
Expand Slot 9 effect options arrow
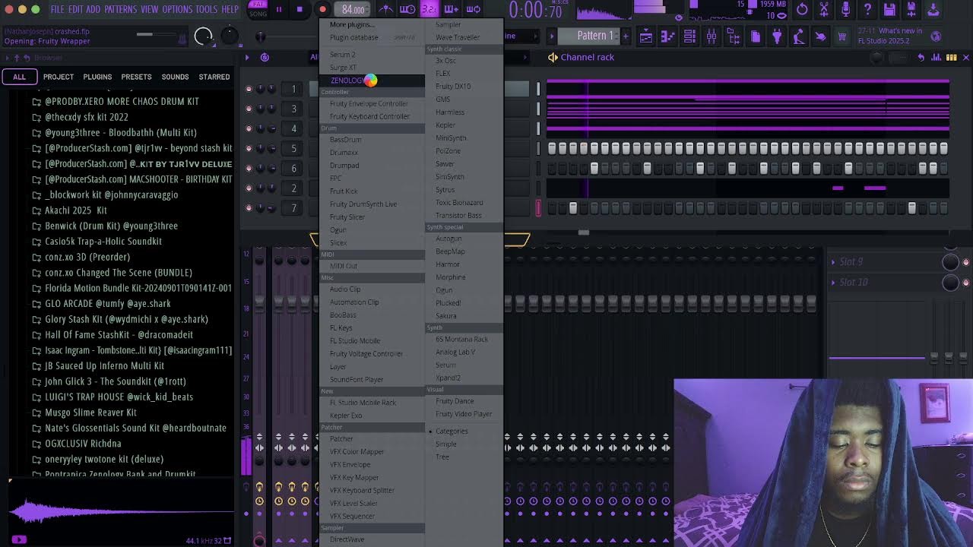pos(833,262)
